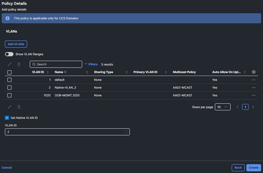The width and height of the screenshot is (263, 173).
Task: Sort the table by Primary VLAN ID
Action: coord(166,72)
